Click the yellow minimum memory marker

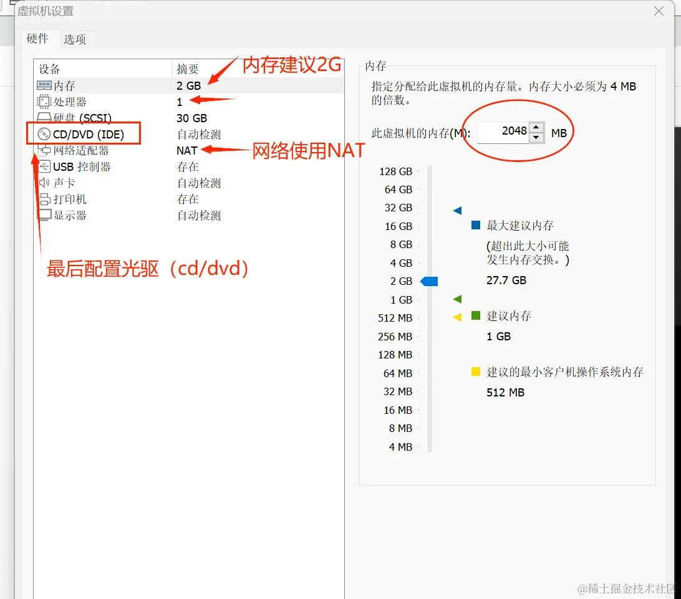point(457,317)
